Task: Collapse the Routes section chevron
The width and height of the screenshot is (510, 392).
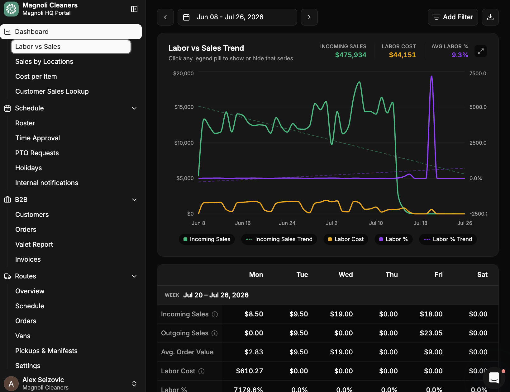Action: [134, 276]
